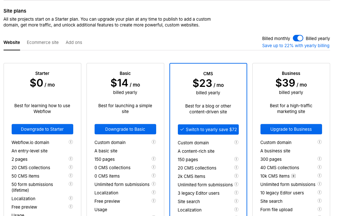Open info icon for Basic Unlimited form submissions
Screen dimensions: 358x216
coord(154,184)
